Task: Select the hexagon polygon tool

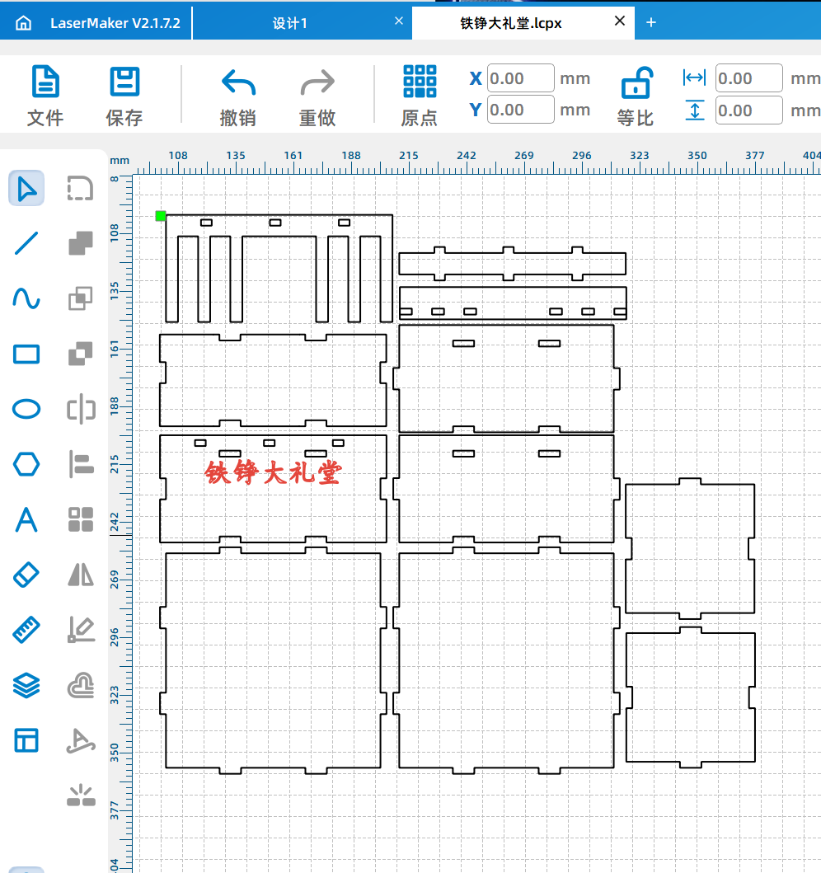Action: 26,464
